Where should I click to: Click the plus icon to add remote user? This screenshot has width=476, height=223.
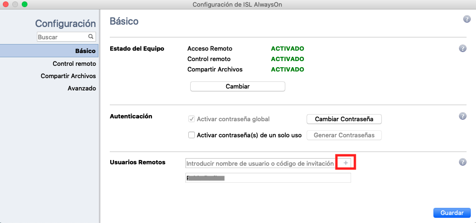(345, 163)
